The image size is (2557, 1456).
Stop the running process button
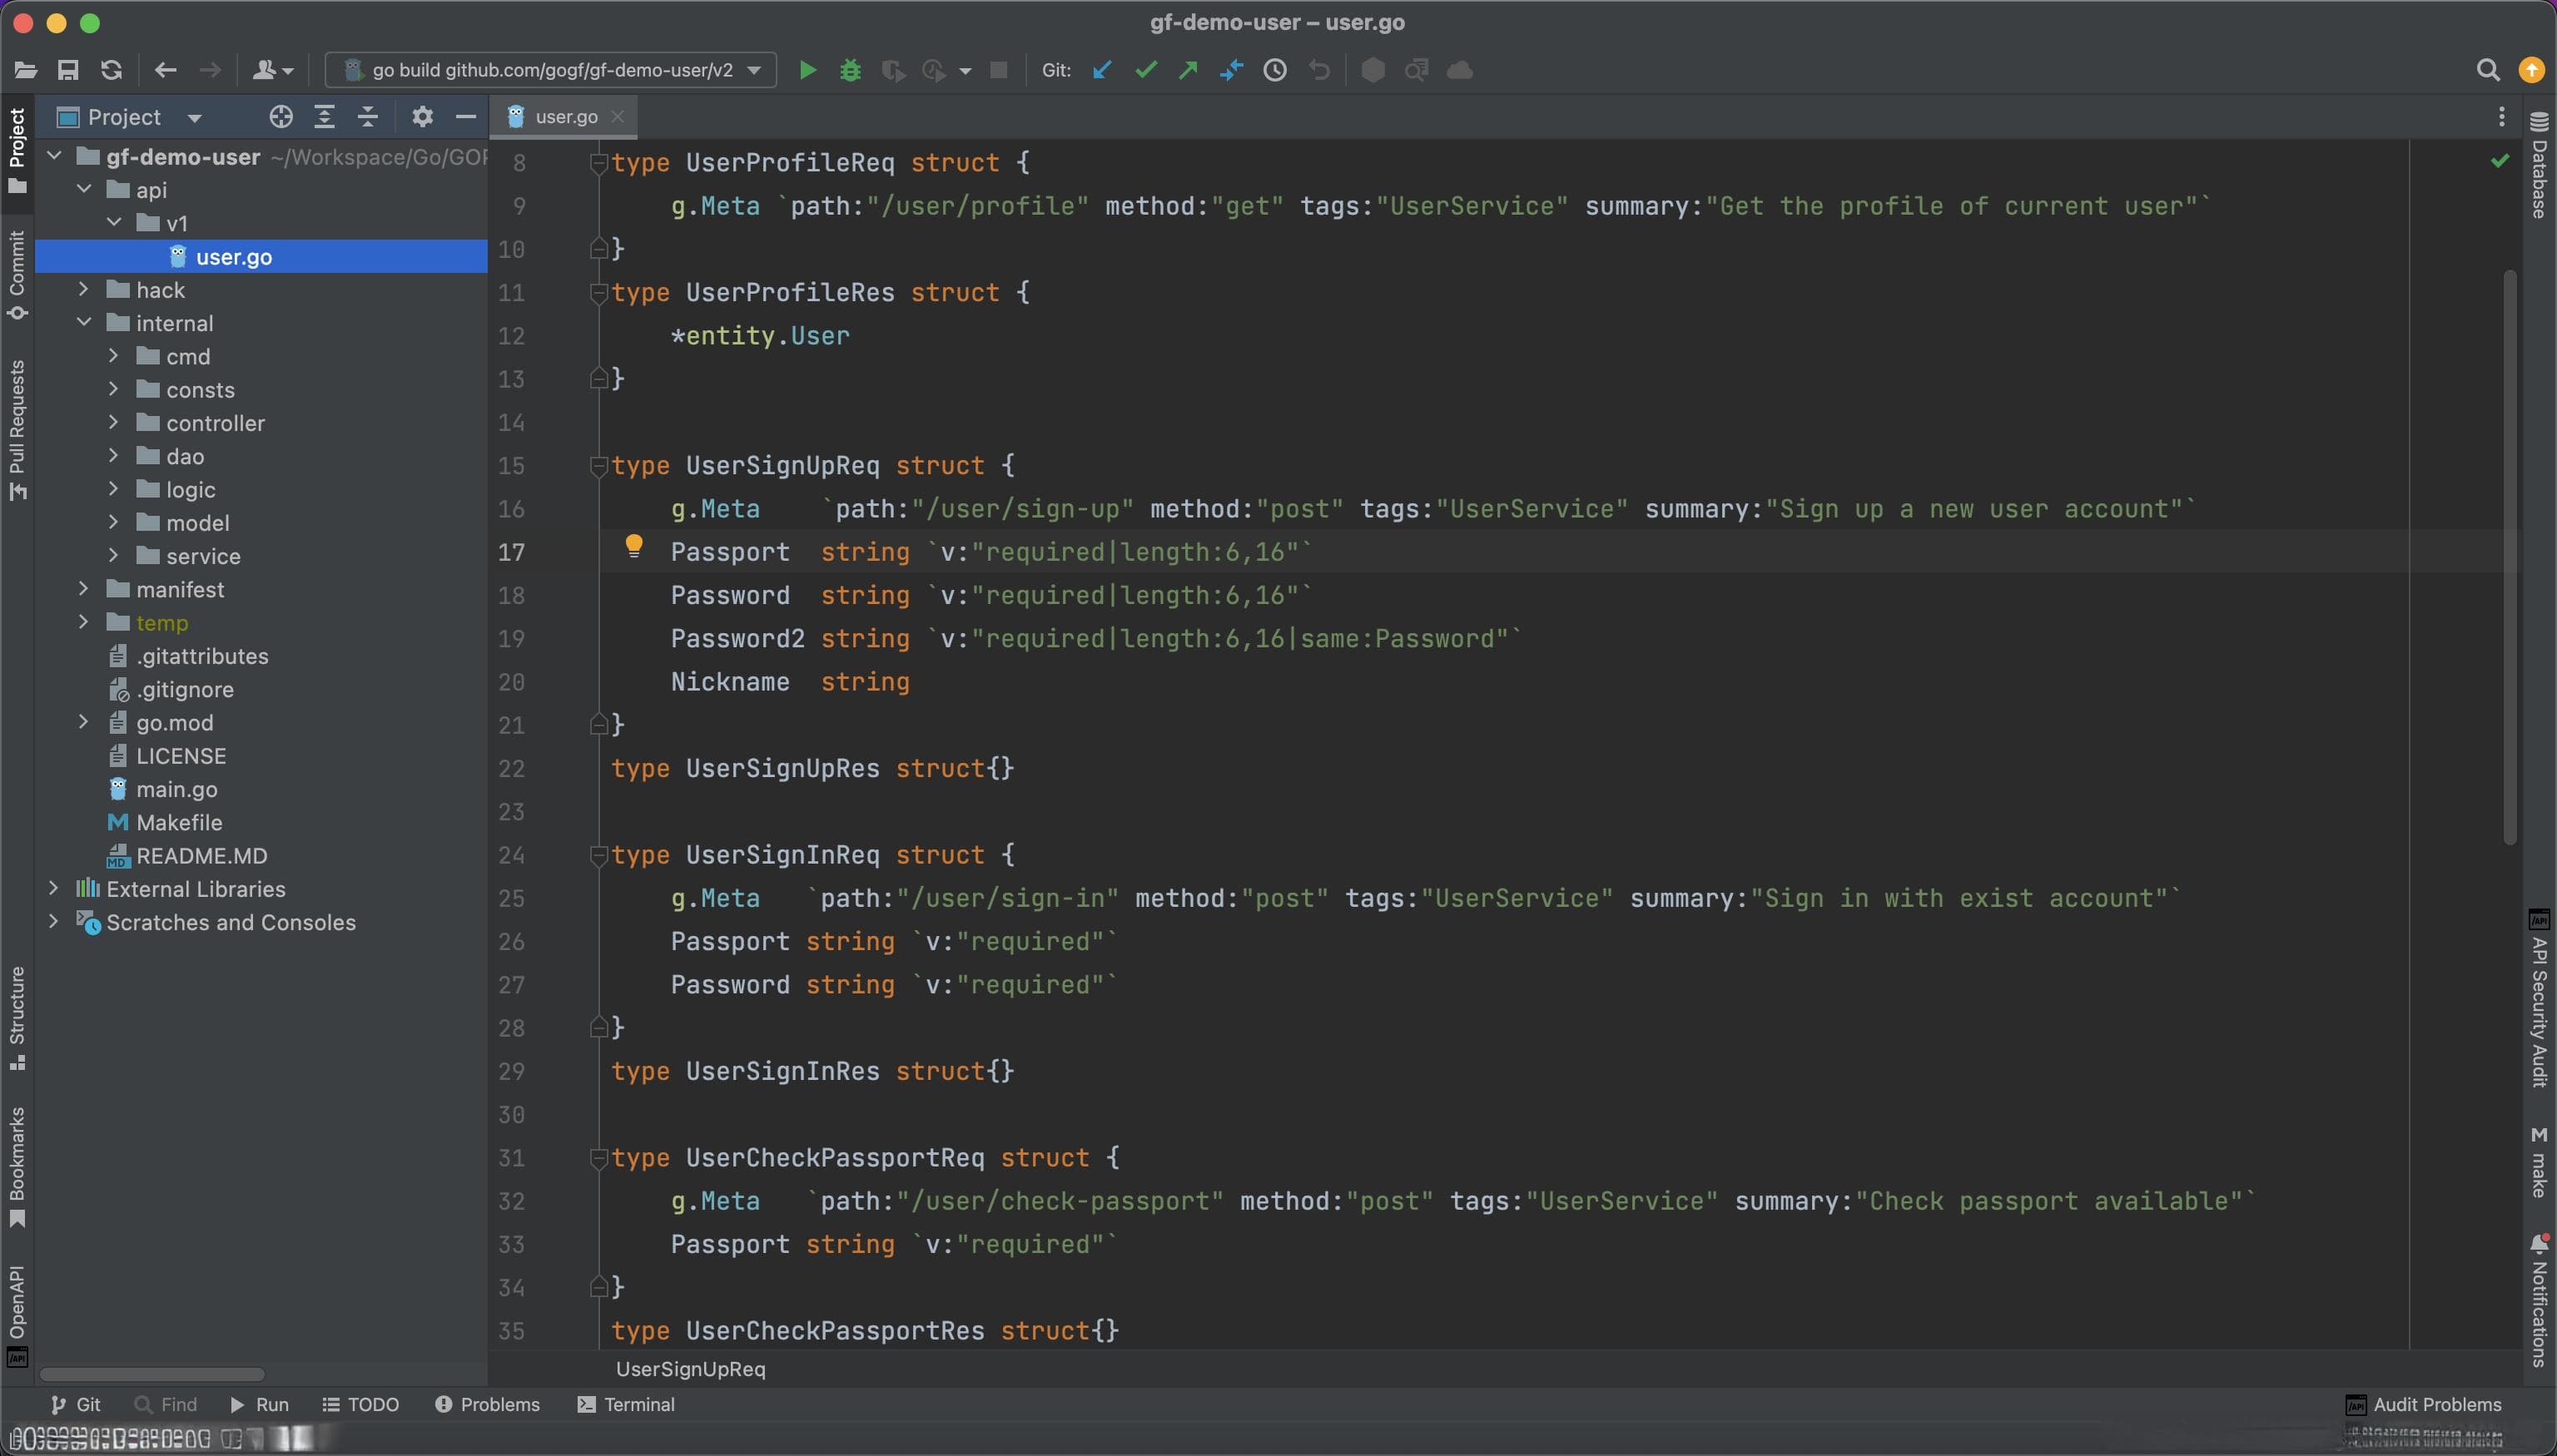click(x=998, y=70)
